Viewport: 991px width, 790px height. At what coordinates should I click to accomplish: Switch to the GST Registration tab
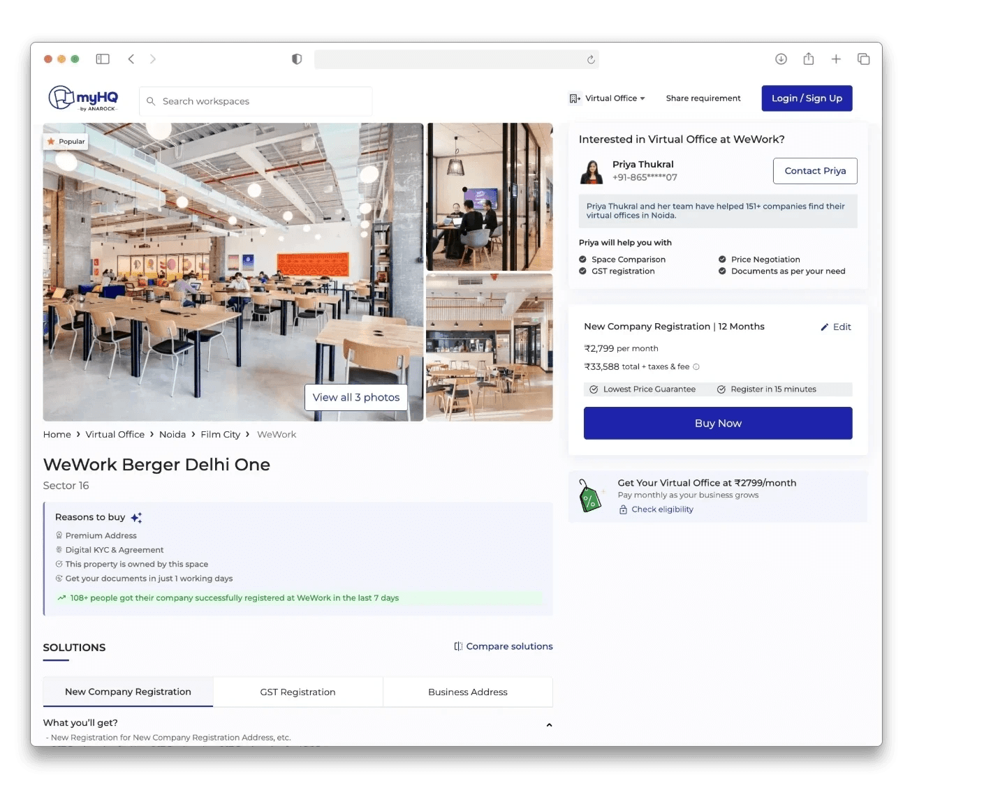pos(298,692)
